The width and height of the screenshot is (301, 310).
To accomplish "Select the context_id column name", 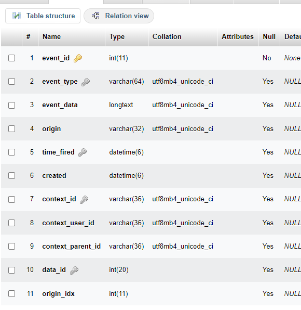I will pos(59,199).
